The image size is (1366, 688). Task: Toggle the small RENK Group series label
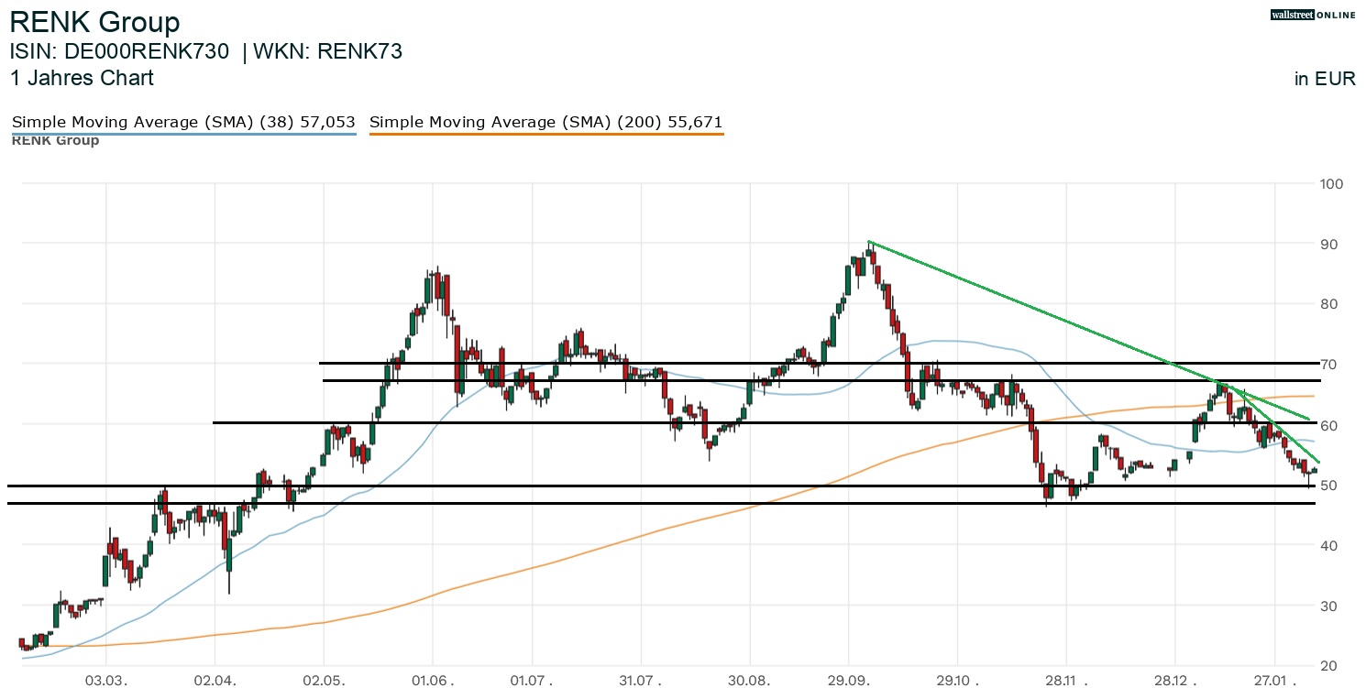pos(55,140)
